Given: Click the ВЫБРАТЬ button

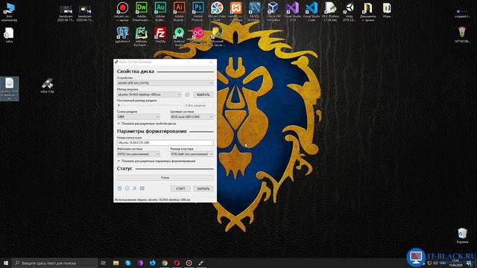Looking at the screenshot, I should tap(203, 95).
